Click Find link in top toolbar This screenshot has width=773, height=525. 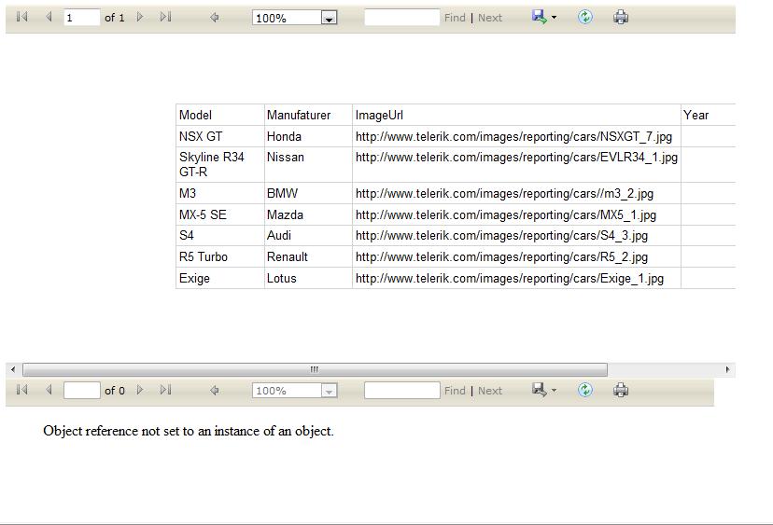click(455, 18)
